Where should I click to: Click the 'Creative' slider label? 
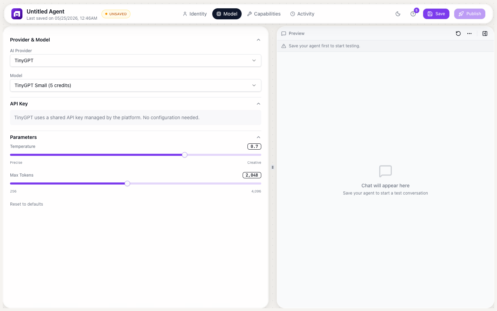point(254,163)
